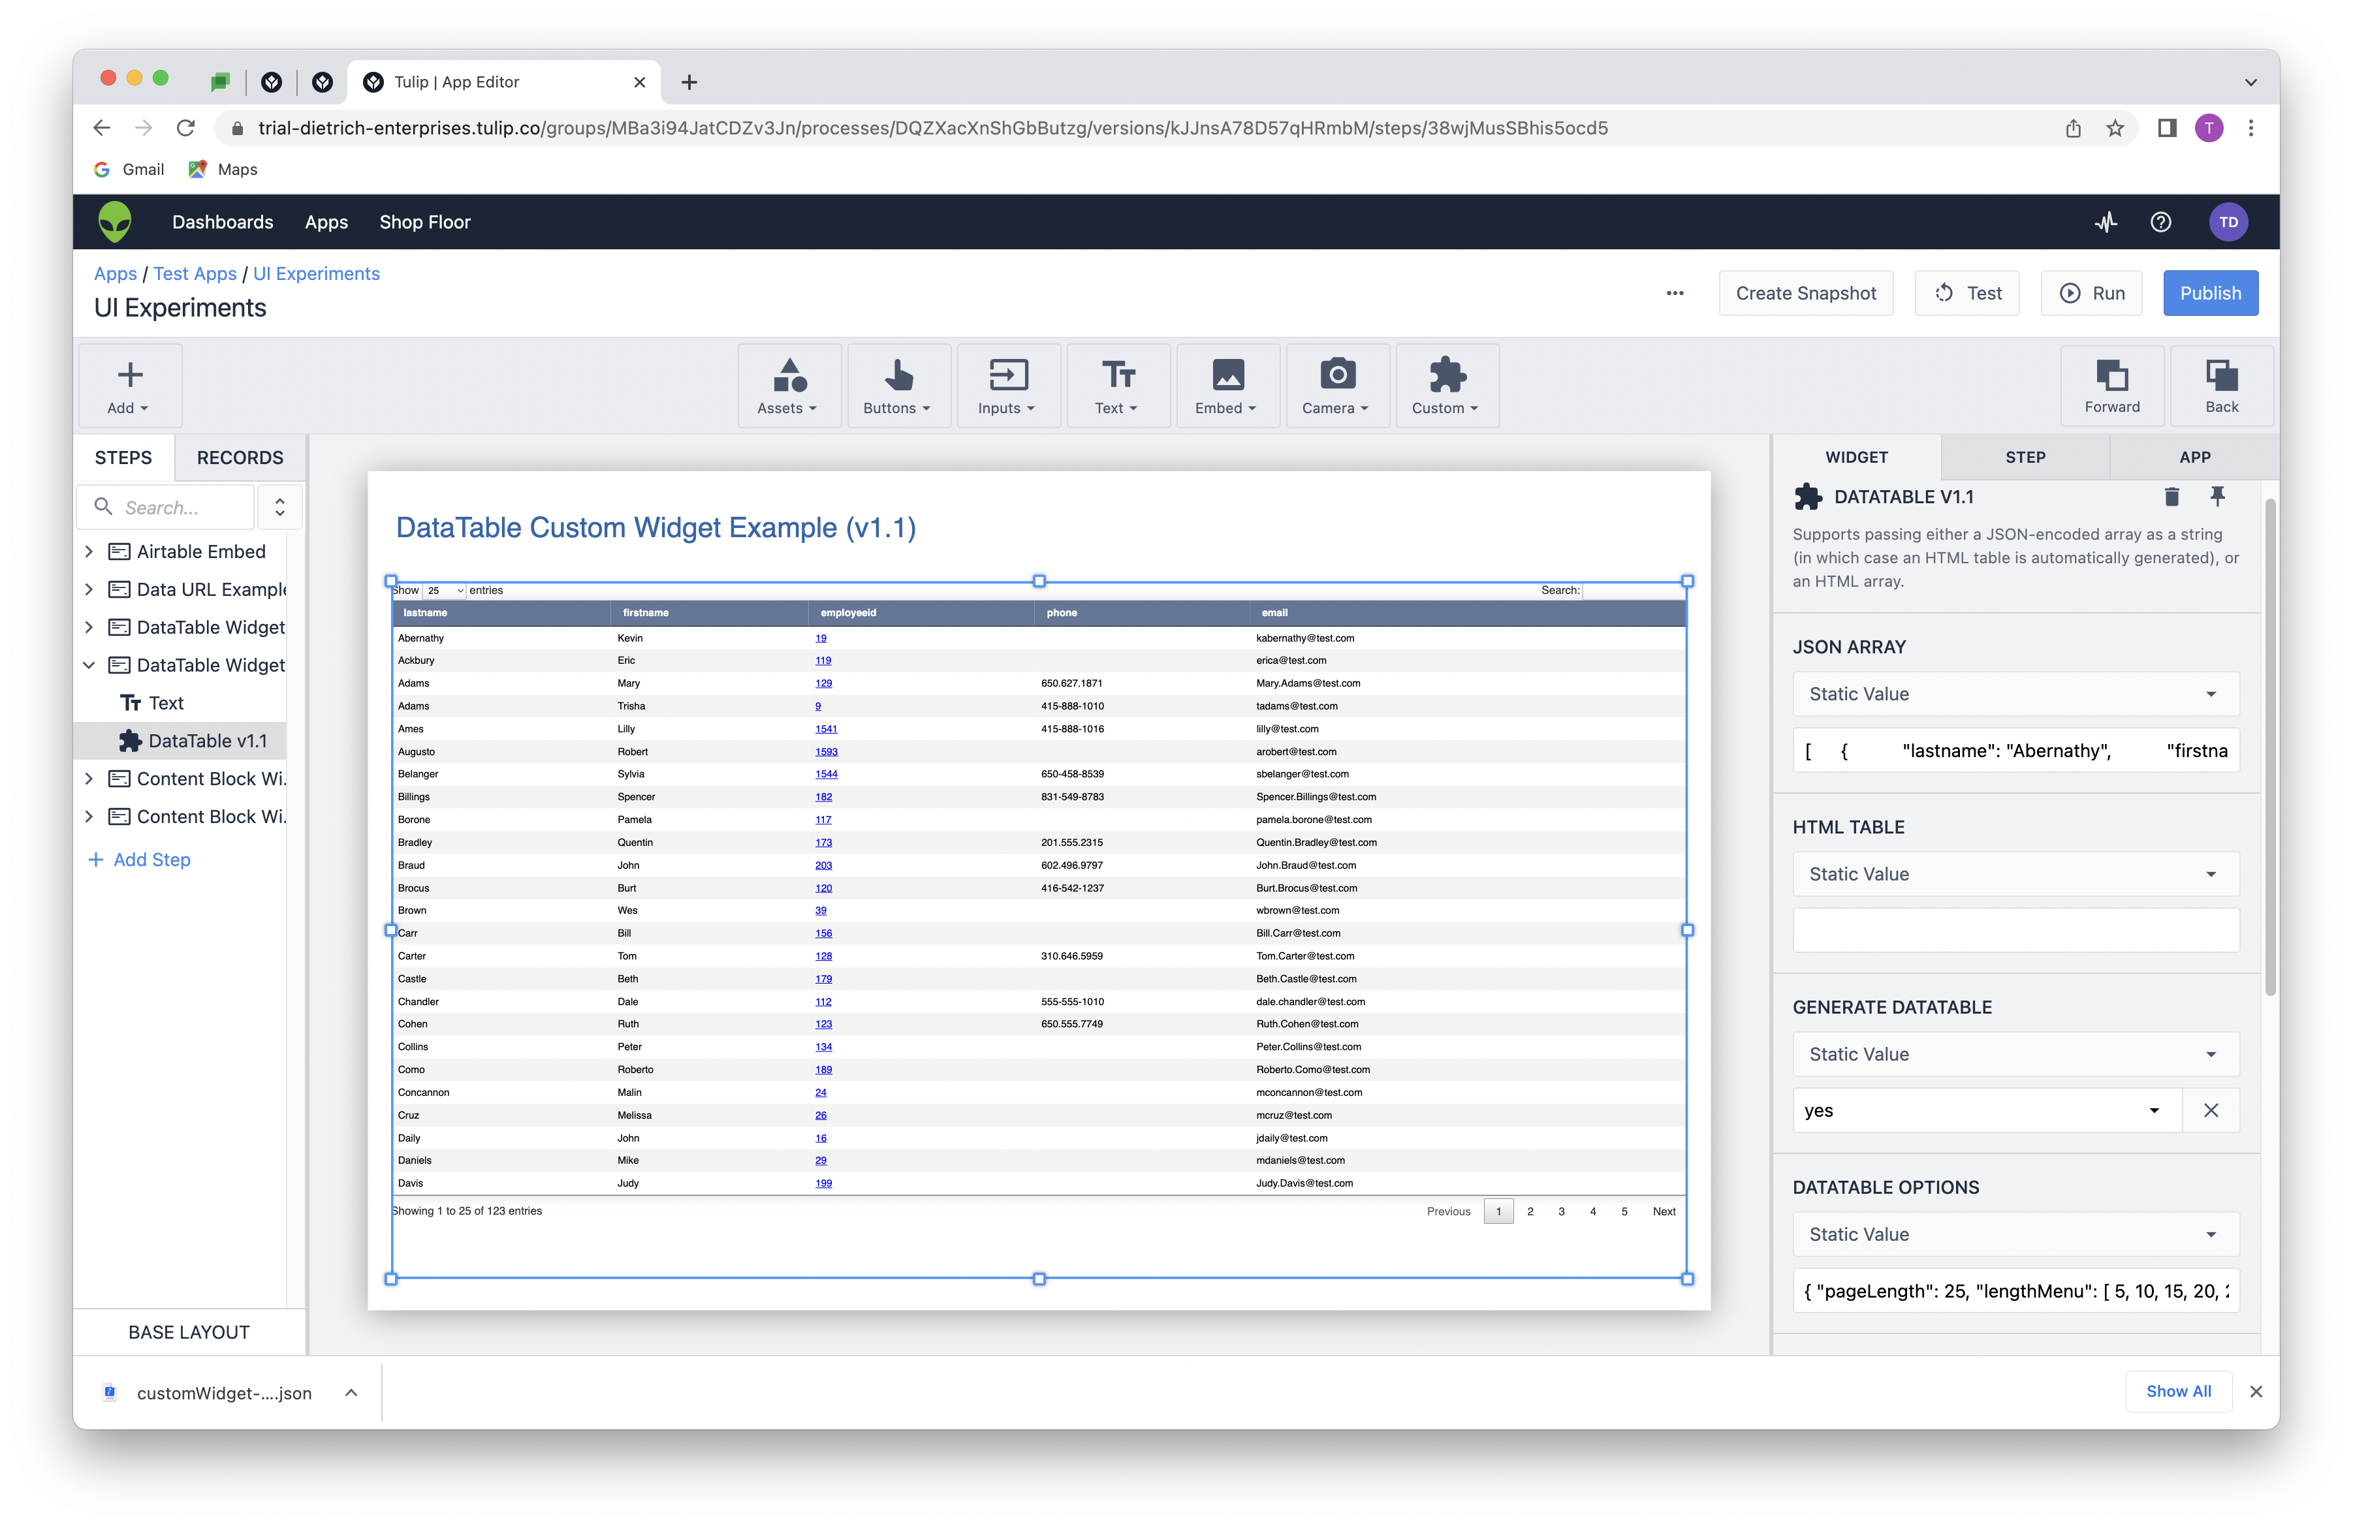Send widget Back
This screenshot has width=2353, height=1526.
point(2222,386)
